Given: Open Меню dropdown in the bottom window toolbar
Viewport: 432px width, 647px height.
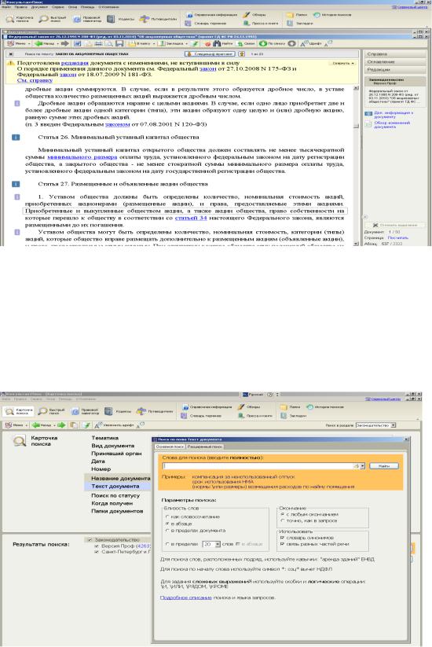Looking at the screenshot, I should coord(16,425).
